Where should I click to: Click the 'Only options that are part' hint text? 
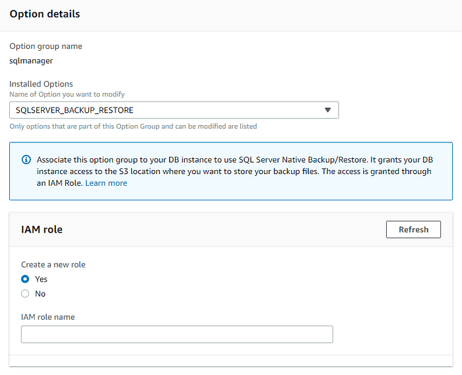click(133, 126)
